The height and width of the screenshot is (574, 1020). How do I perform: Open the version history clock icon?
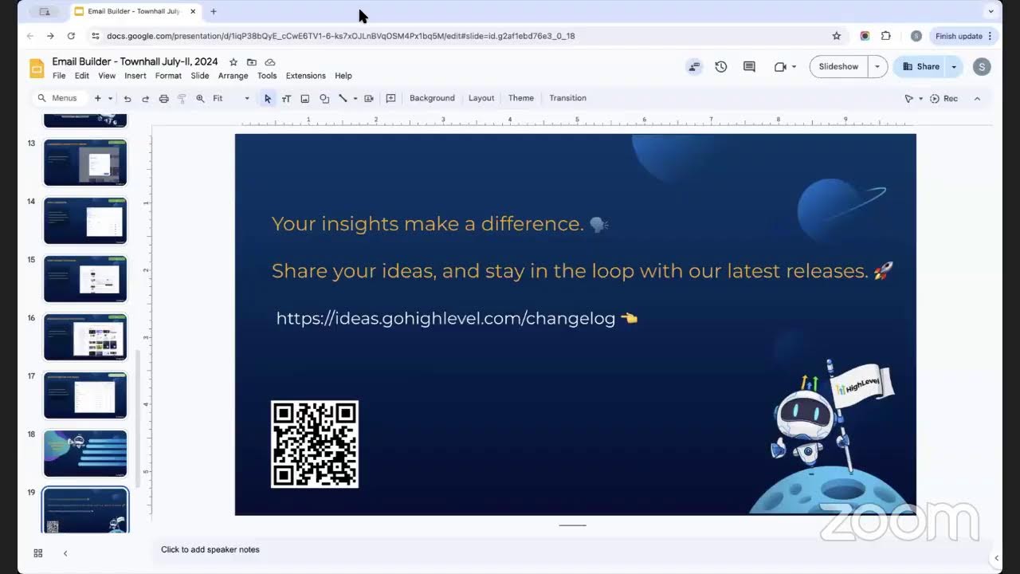(721, 67)
